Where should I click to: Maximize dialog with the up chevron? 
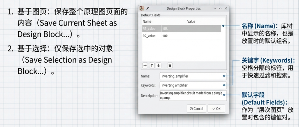pyautogui.click(x=220, y=8)
